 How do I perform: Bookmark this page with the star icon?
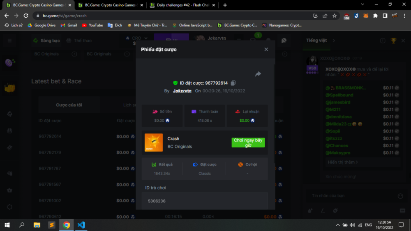pyautogui.click(x=335, y=16)
